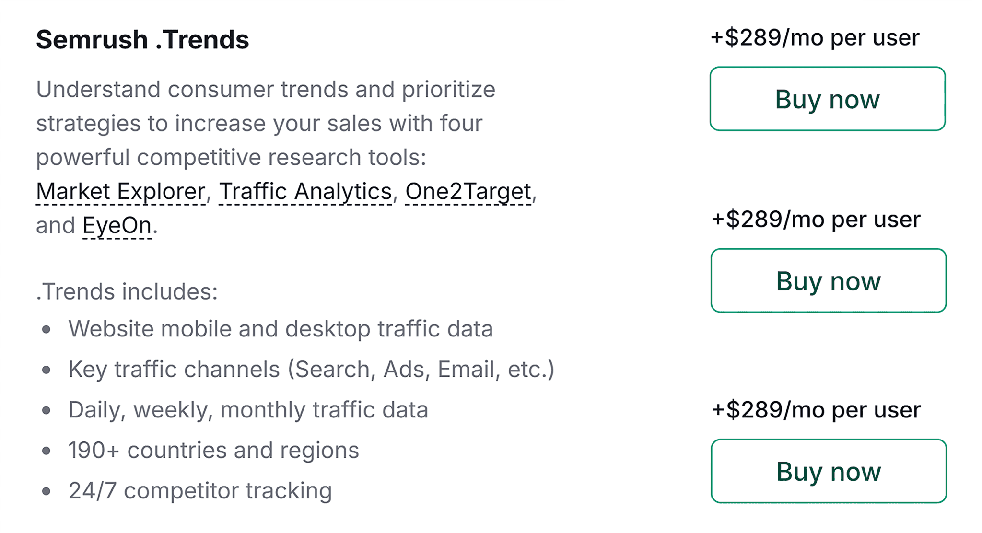Open the EyeOn tool link
This screenshot has width=982, height=533.
tap(117, 225)
